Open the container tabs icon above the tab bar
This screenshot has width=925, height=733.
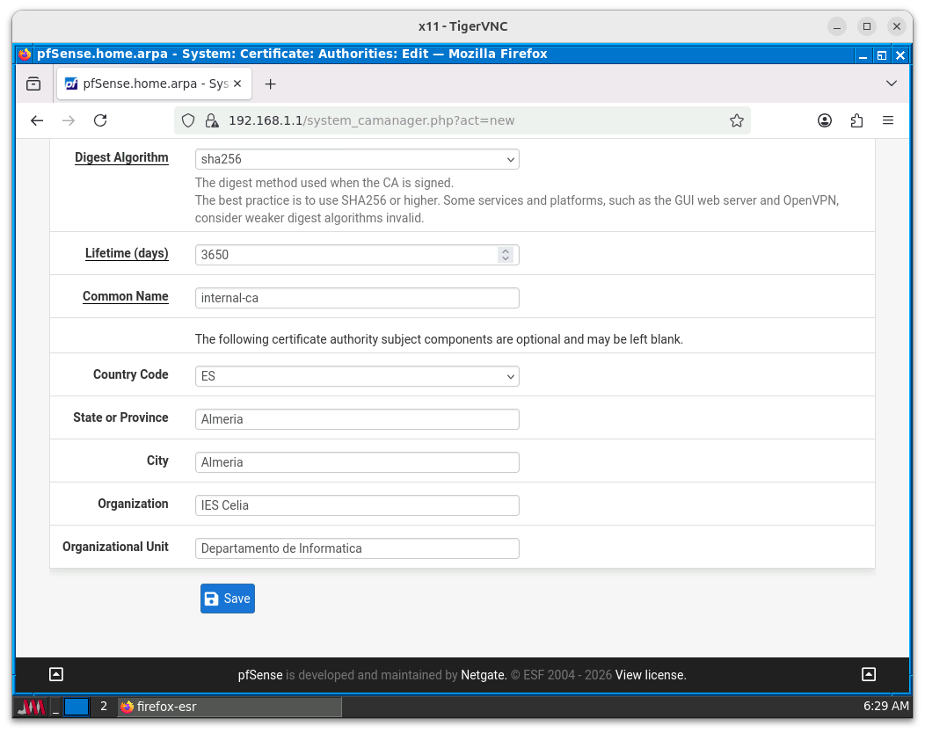[33, 83]
